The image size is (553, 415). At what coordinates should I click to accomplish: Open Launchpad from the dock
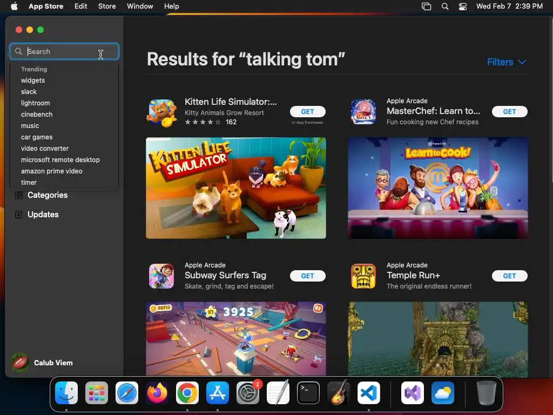[97, 393]
